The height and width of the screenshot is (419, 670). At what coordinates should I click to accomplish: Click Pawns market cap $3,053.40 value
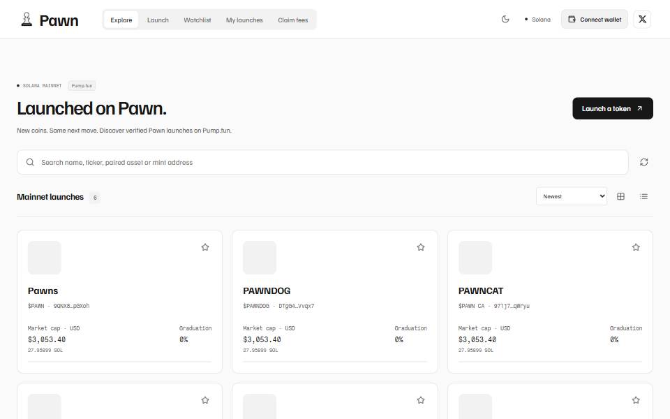click(47, 339)
